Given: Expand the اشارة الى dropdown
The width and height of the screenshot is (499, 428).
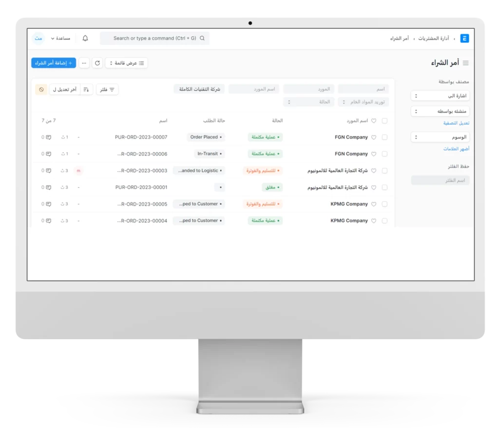Looking at the screenshot, I should click(x=440, y=96).
